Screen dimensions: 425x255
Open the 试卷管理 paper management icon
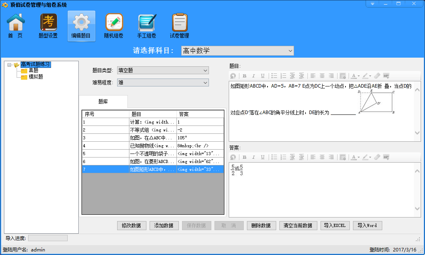pyautogui.click(x=179, y=26)
